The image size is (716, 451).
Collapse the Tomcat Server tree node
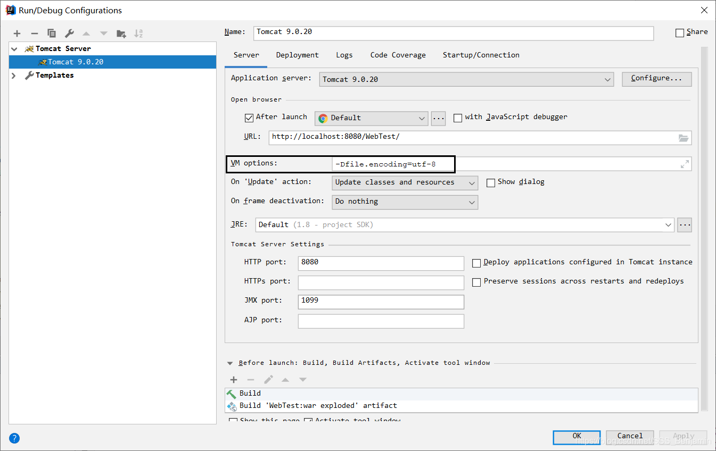(14, 48)
